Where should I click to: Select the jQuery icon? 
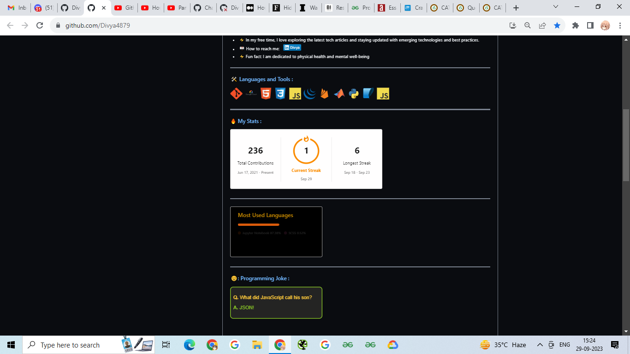(309, 94)
